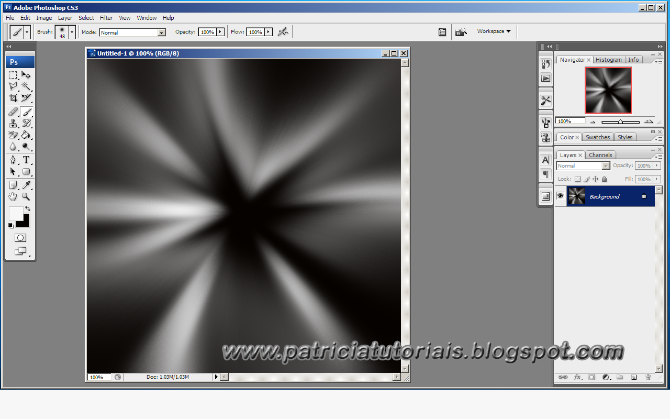Choose the Blur tool

(13, 146)
